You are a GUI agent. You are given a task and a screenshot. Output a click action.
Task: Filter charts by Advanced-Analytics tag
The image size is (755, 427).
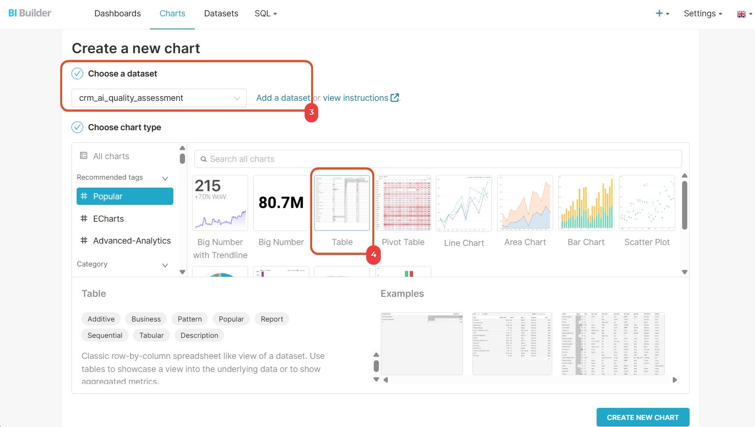132,241
